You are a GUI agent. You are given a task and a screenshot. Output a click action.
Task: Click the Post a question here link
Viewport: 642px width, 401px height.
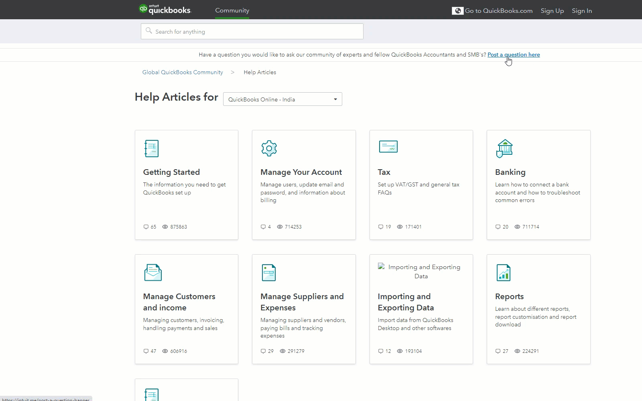pyautogui.click(x=514, y=55)
